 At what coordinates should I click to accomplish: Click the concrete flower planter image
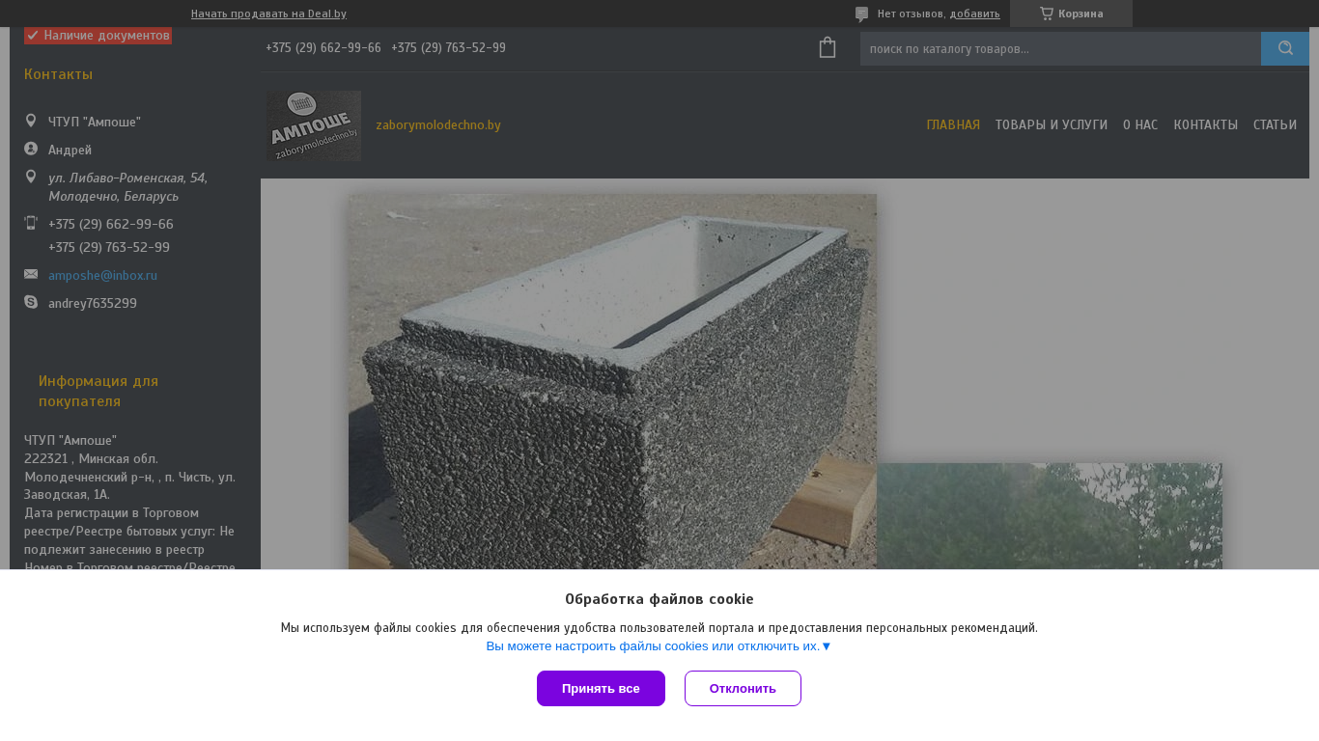pos(612,381)
